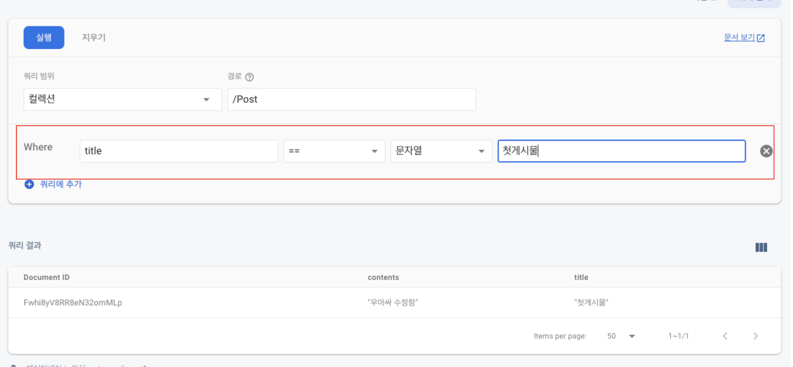
Task: Open the items per page 50 dropdown
Action: (x=621, y=336)
